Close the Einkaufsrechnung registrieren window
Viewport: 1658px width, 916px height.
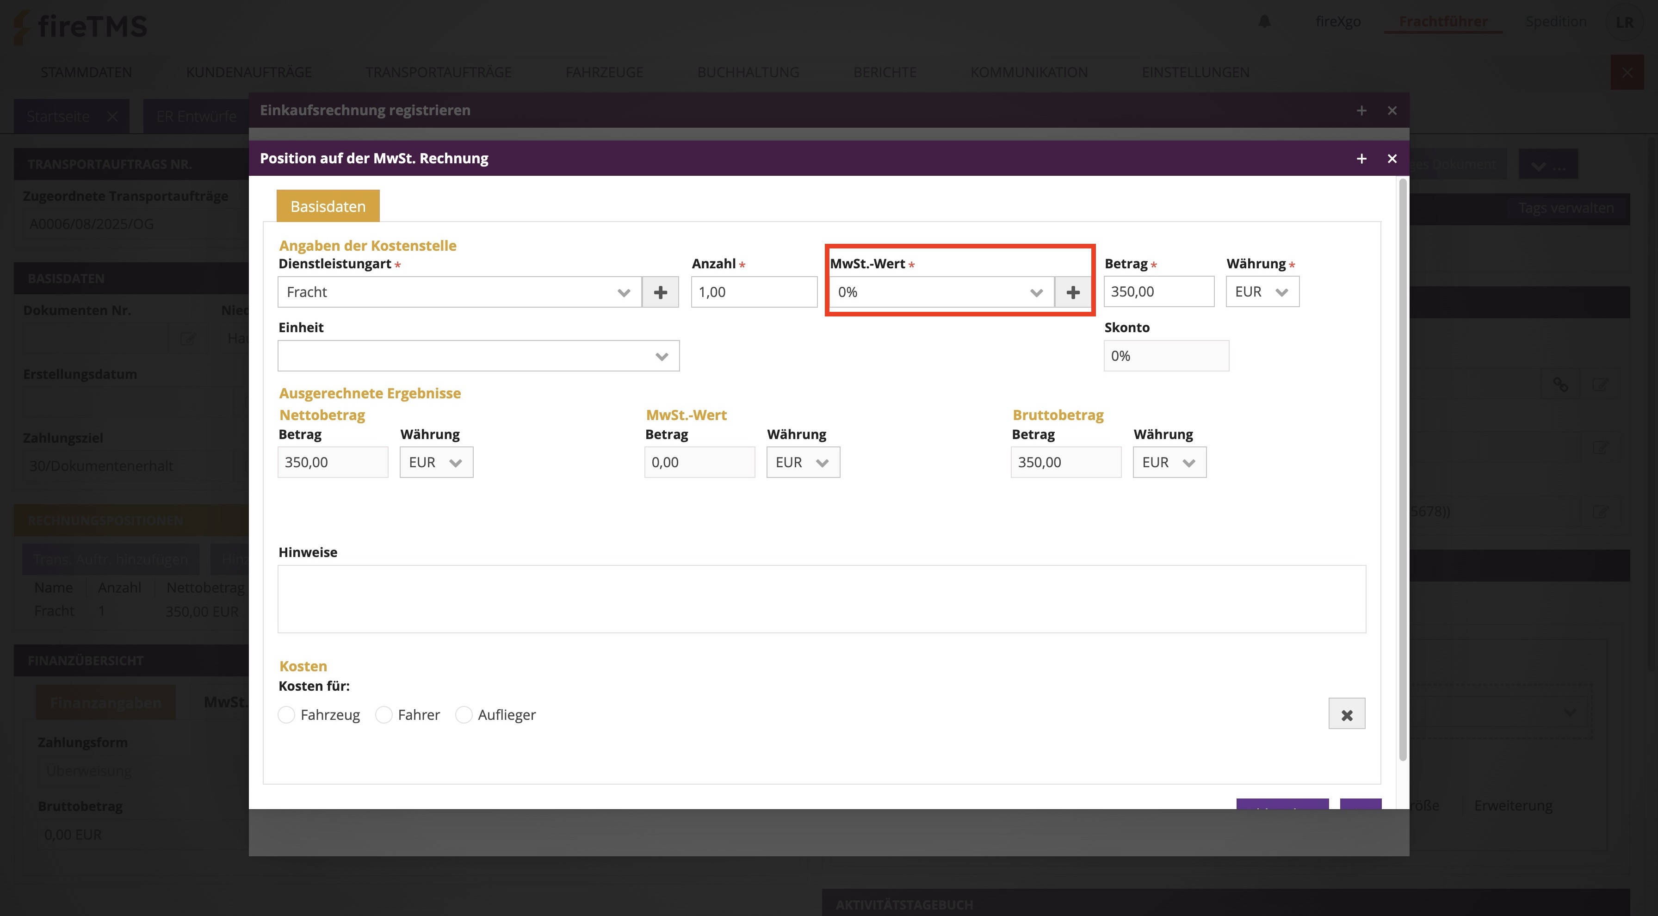(x=1392, y=111)
